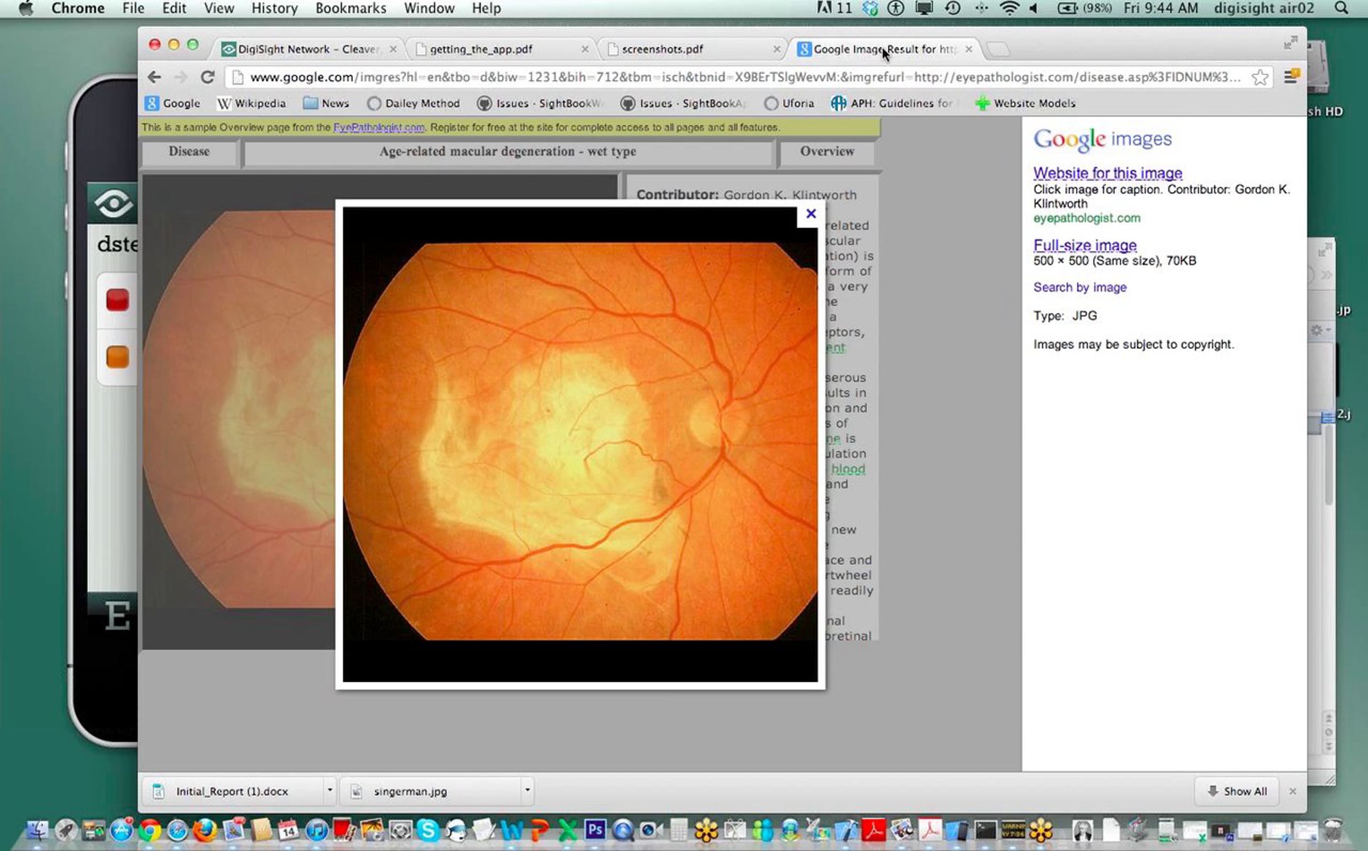Open the History menu
This screenshot has width=1368, height=851.
(274, 9)
